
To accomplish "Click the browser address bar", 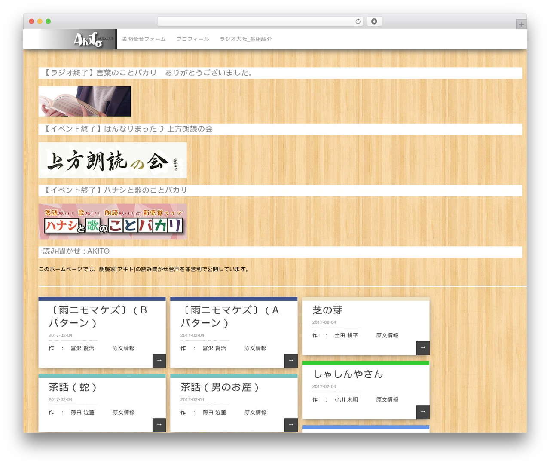I will point(260,21).
